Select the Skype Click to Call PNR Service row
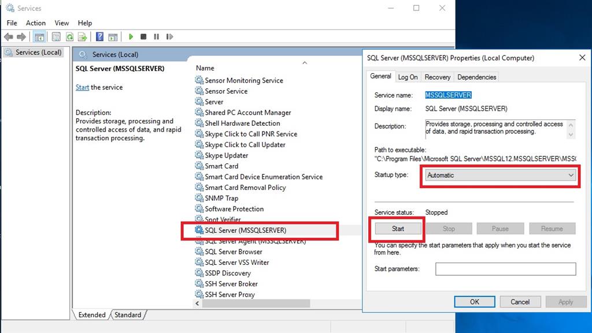This screenshot has width=592, height=333. [251, 134]
